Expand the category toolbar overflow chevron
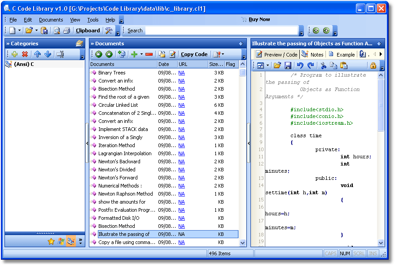 pyautogui.click(x=83, y=56)
